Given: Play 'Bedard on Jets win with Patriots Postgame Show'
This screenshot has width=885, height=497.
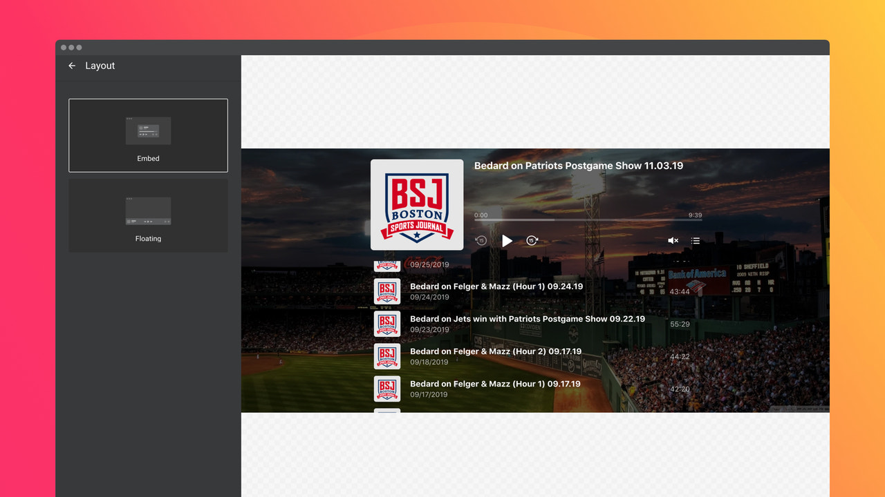Looking at the screenshot, I should click(528, 318).
